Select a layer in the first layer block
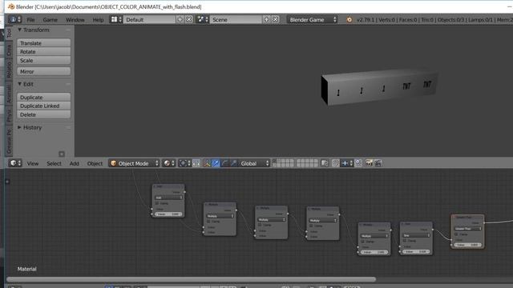 pos(283,163)
